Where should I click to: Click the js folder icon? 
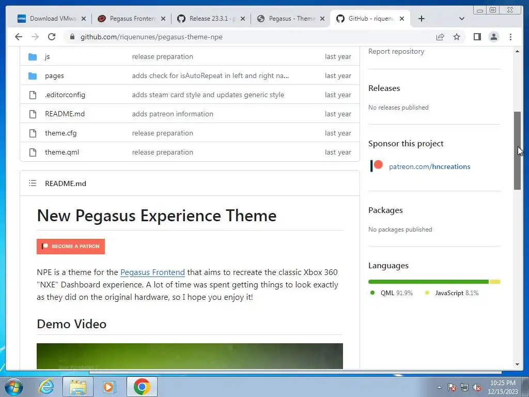(33, 57)
